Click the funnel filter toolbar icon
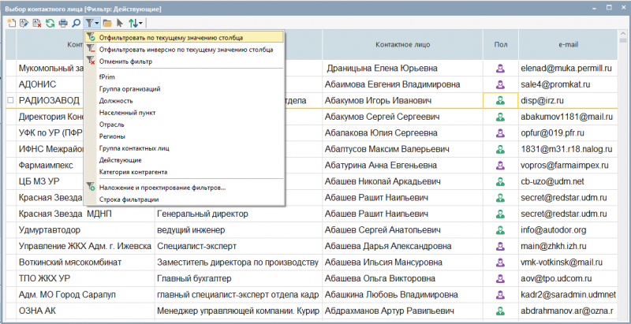Image resolution: width=631 pixels, height=324 pixels. pos(89,24)
